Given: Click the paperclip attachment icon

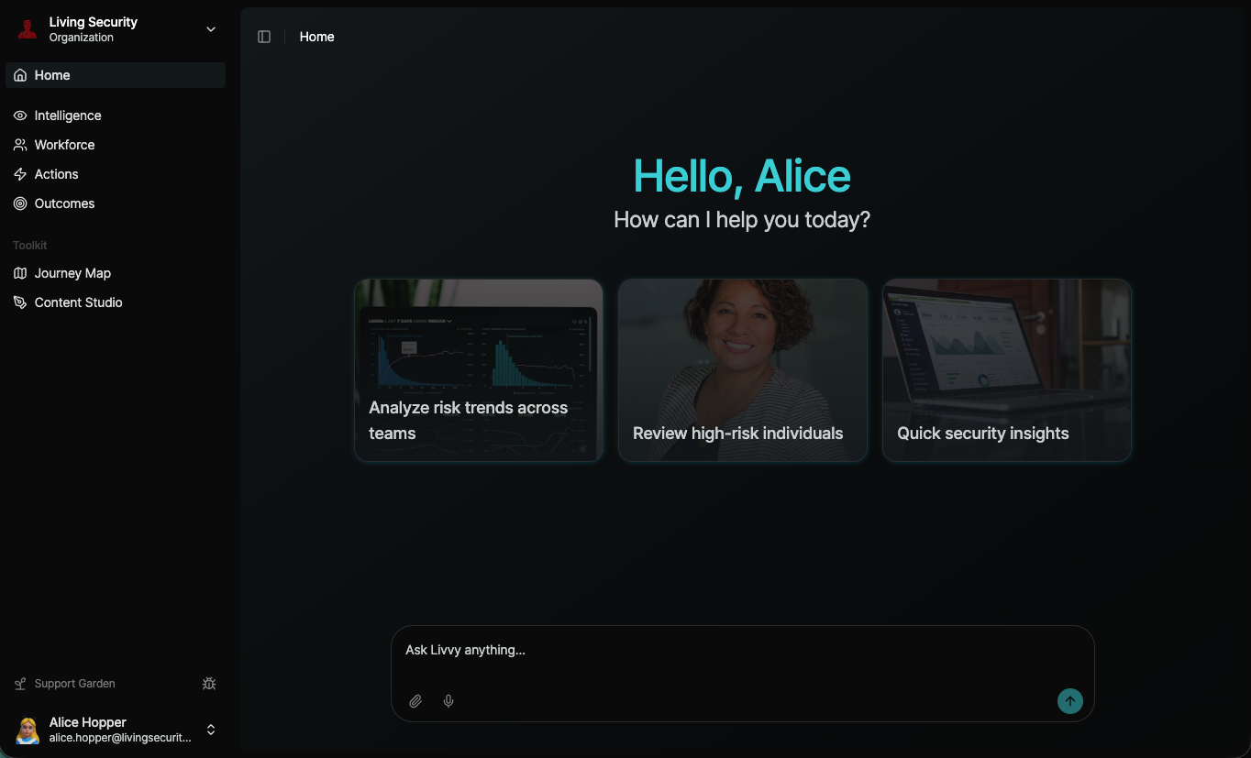Looking at the screenshot, I should (415, 701).
